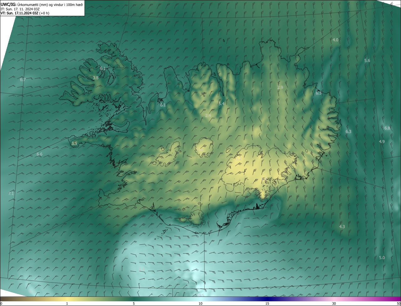
Task: Click the 5.6 value label on the map
Action: [x=367, y=60]
